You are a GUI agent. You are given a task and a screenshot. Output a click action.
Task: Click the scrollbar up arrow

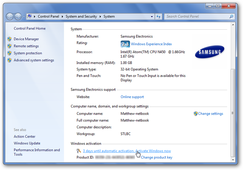click(x=233, y=25)
